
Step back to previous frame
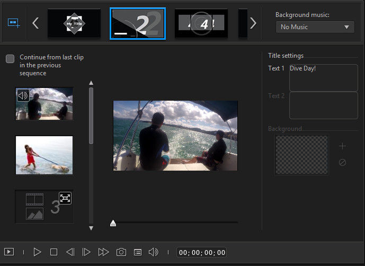point(70,252)
